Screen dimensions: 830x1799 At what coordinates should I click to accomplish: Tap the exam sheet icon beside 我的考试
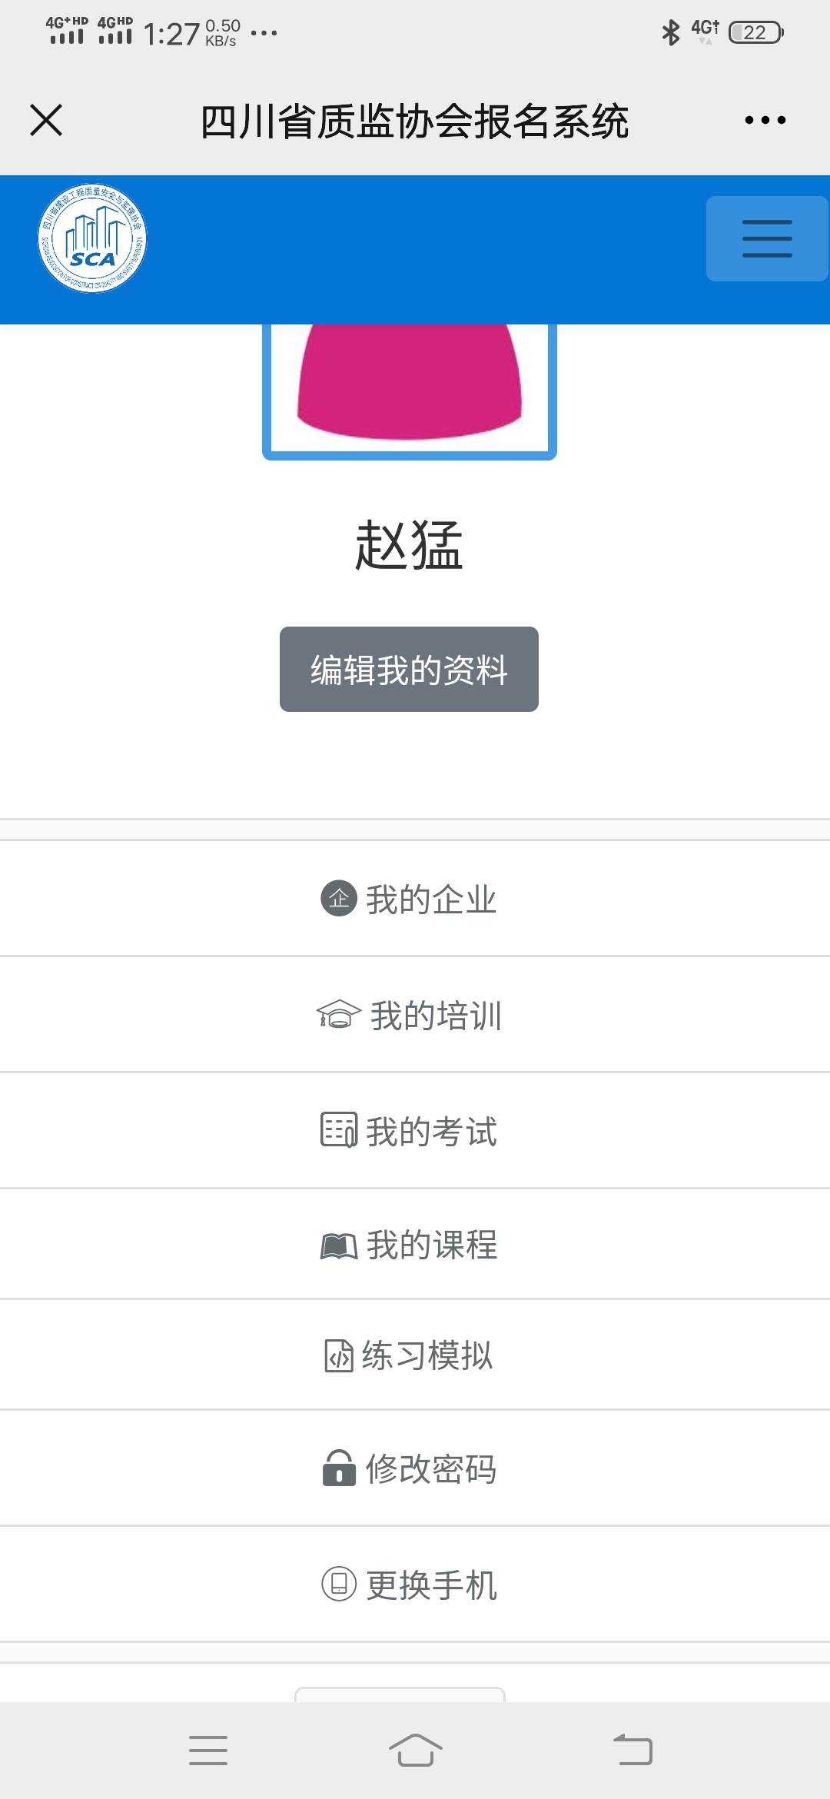click(339, 1130)
